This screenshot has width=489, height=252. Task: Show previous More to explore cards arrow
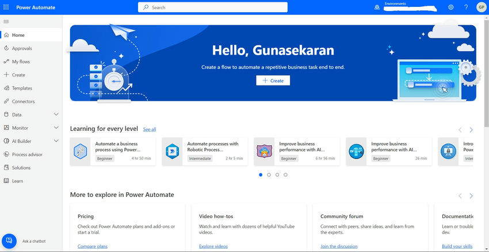tap(460, 196)
